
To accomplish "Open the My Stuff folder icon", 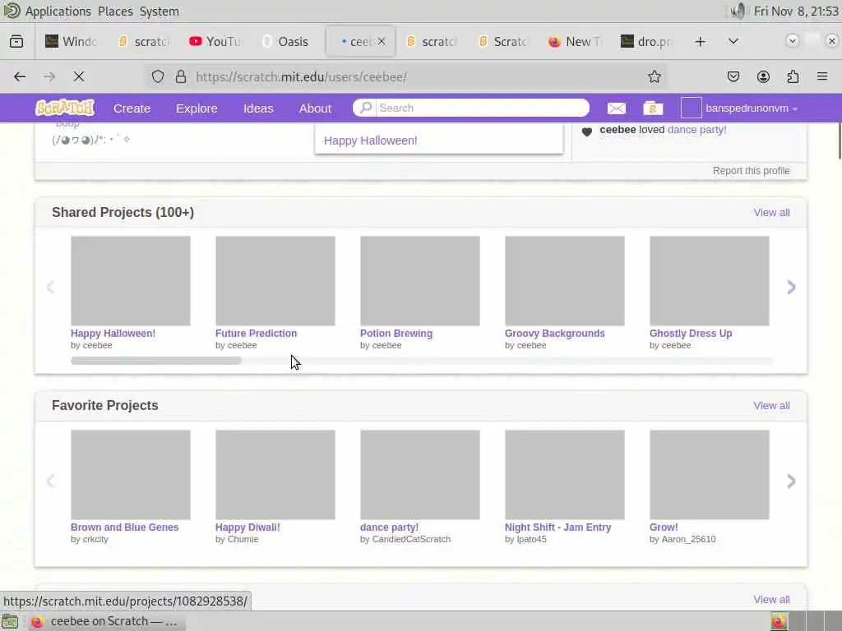I will [653, 108].
